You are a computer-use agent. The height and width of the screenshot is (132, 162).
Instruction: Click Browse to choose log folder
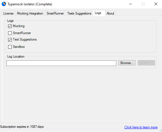pyautogui.click(x=127, y=63)
